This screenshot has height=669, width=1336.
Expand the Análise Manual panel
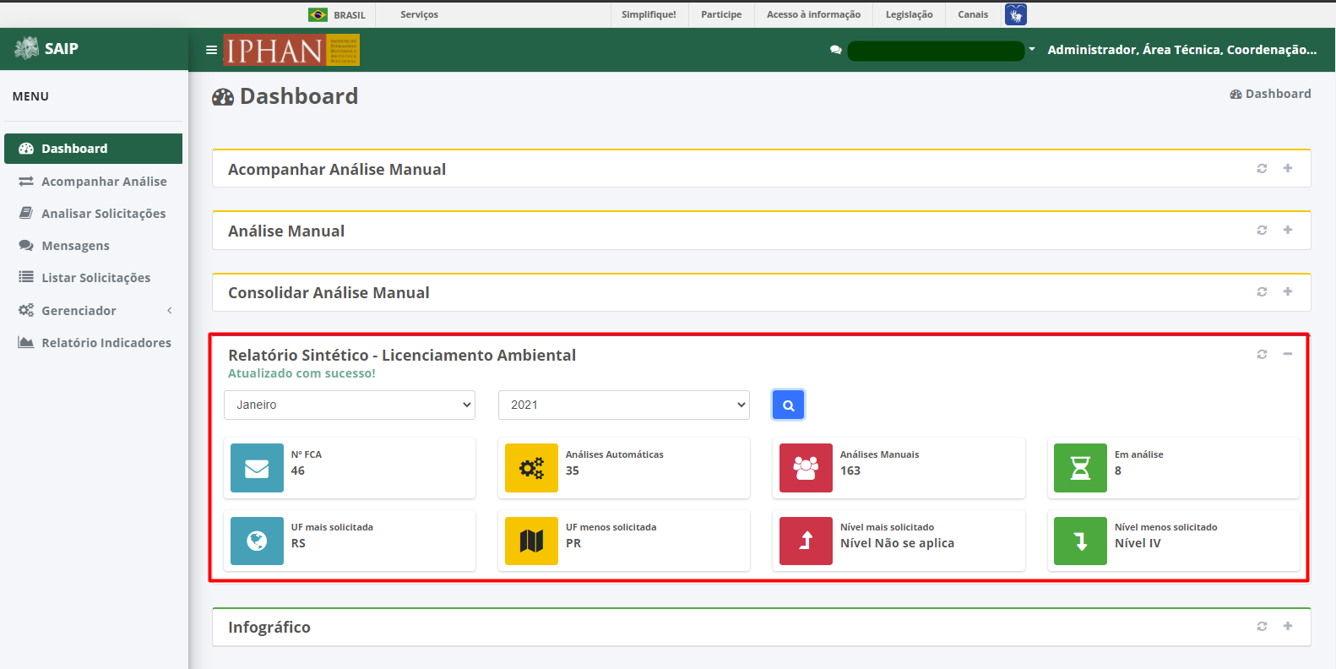1288,230
